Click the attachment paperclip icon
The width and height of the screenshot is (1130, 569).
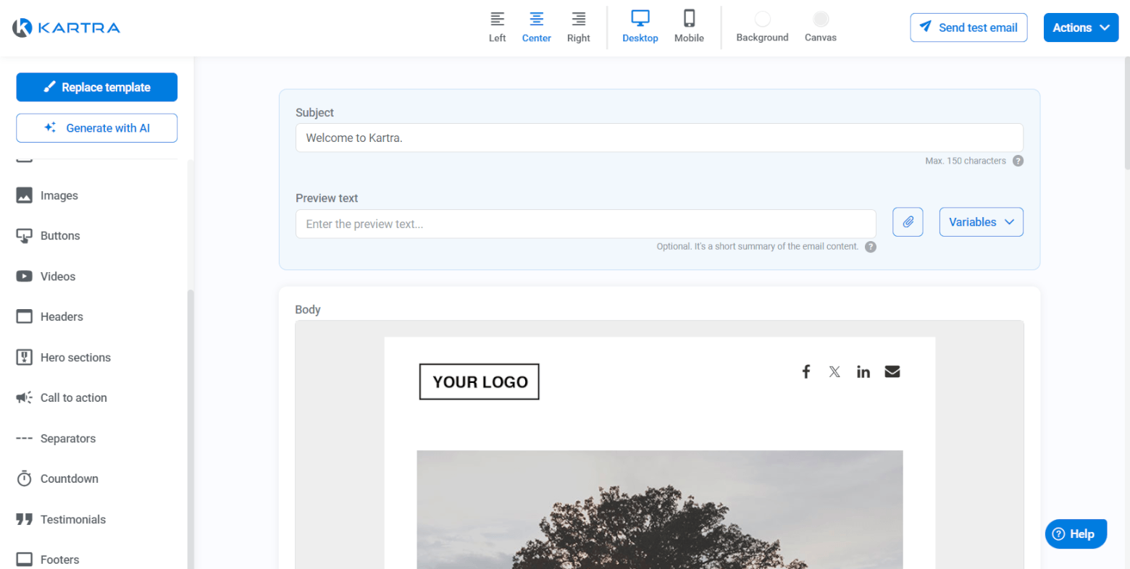tap(908, 222)
